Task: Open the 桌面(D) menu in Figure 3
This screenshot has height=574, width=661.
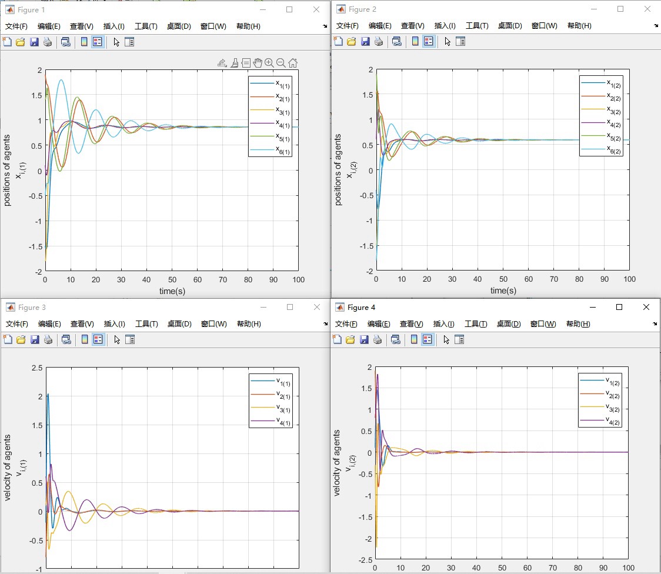Action: tap(179, 323)
